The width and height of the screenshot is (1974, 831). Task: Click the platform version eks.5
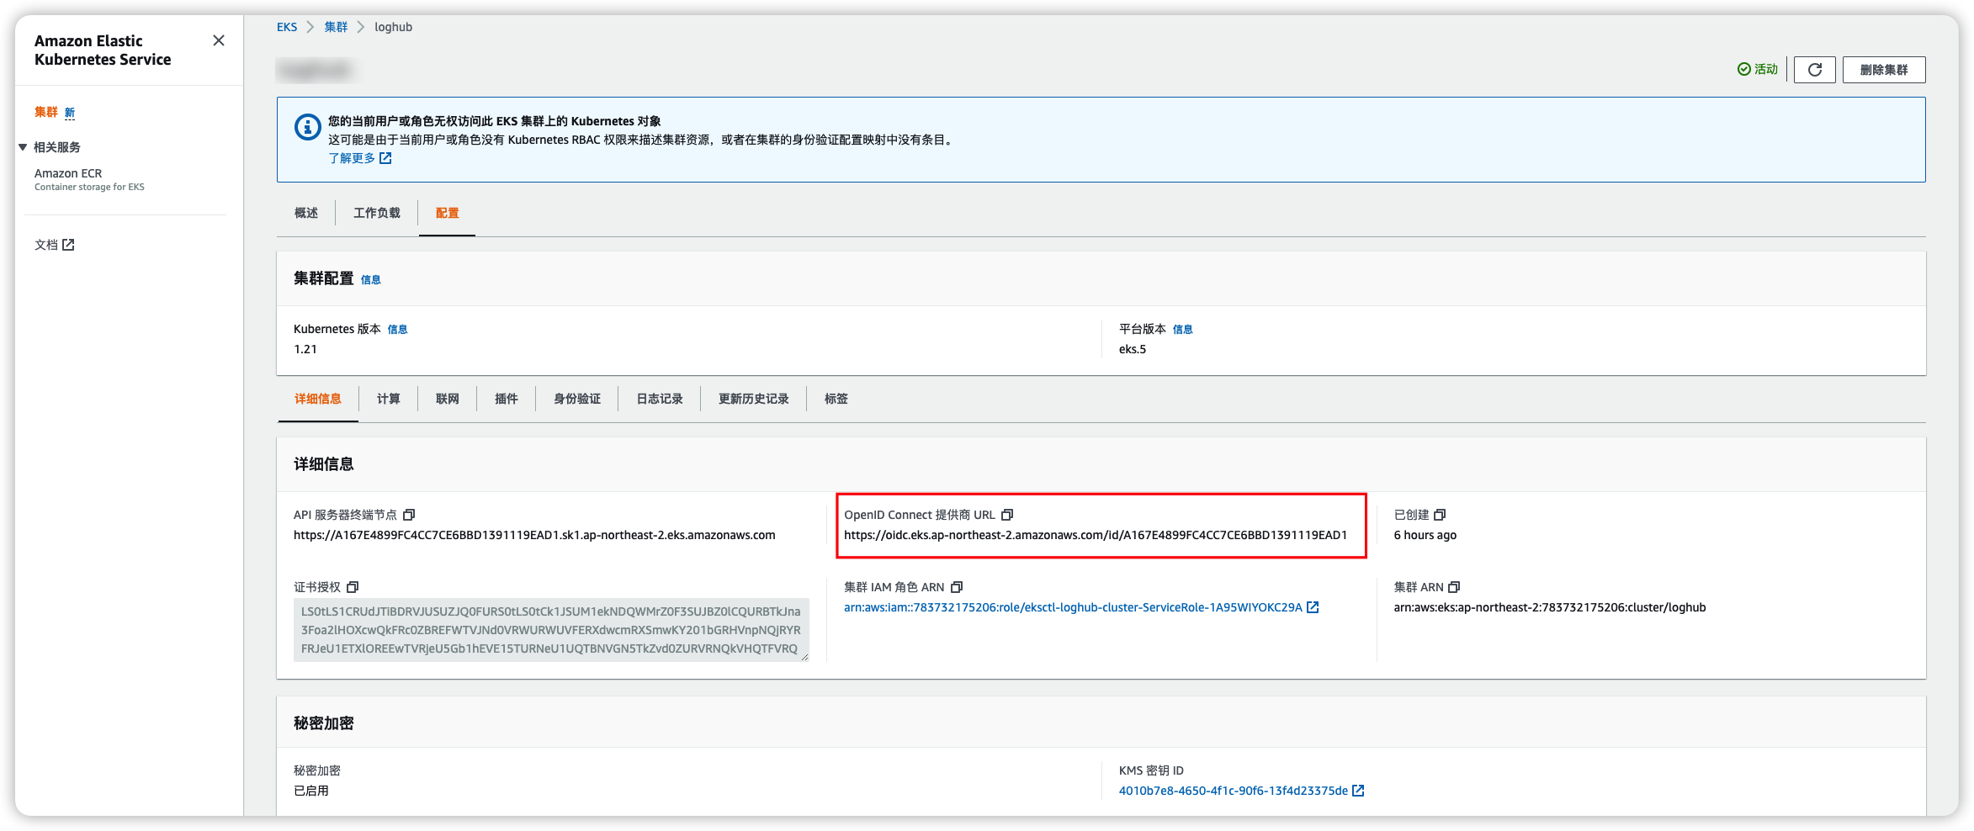tap(1133, 349)
